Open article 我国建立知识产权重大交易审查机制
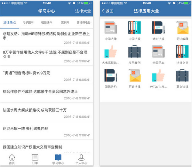The image size is (192, 167). [47, 147]
